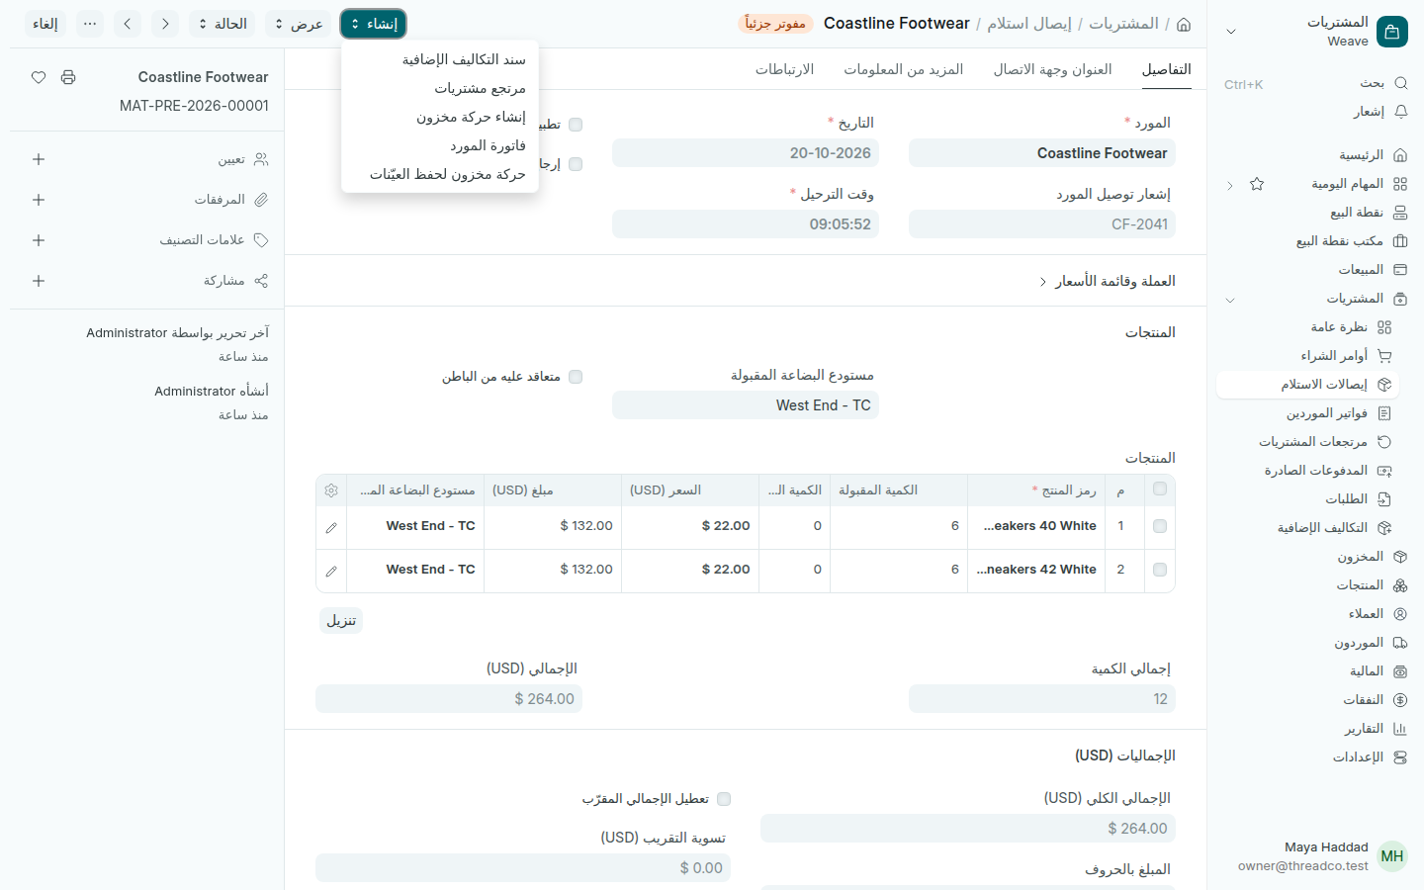Open the three-dots more actions menu
1424x890 pixels.
pyautogui.click(x=90, y=24)
